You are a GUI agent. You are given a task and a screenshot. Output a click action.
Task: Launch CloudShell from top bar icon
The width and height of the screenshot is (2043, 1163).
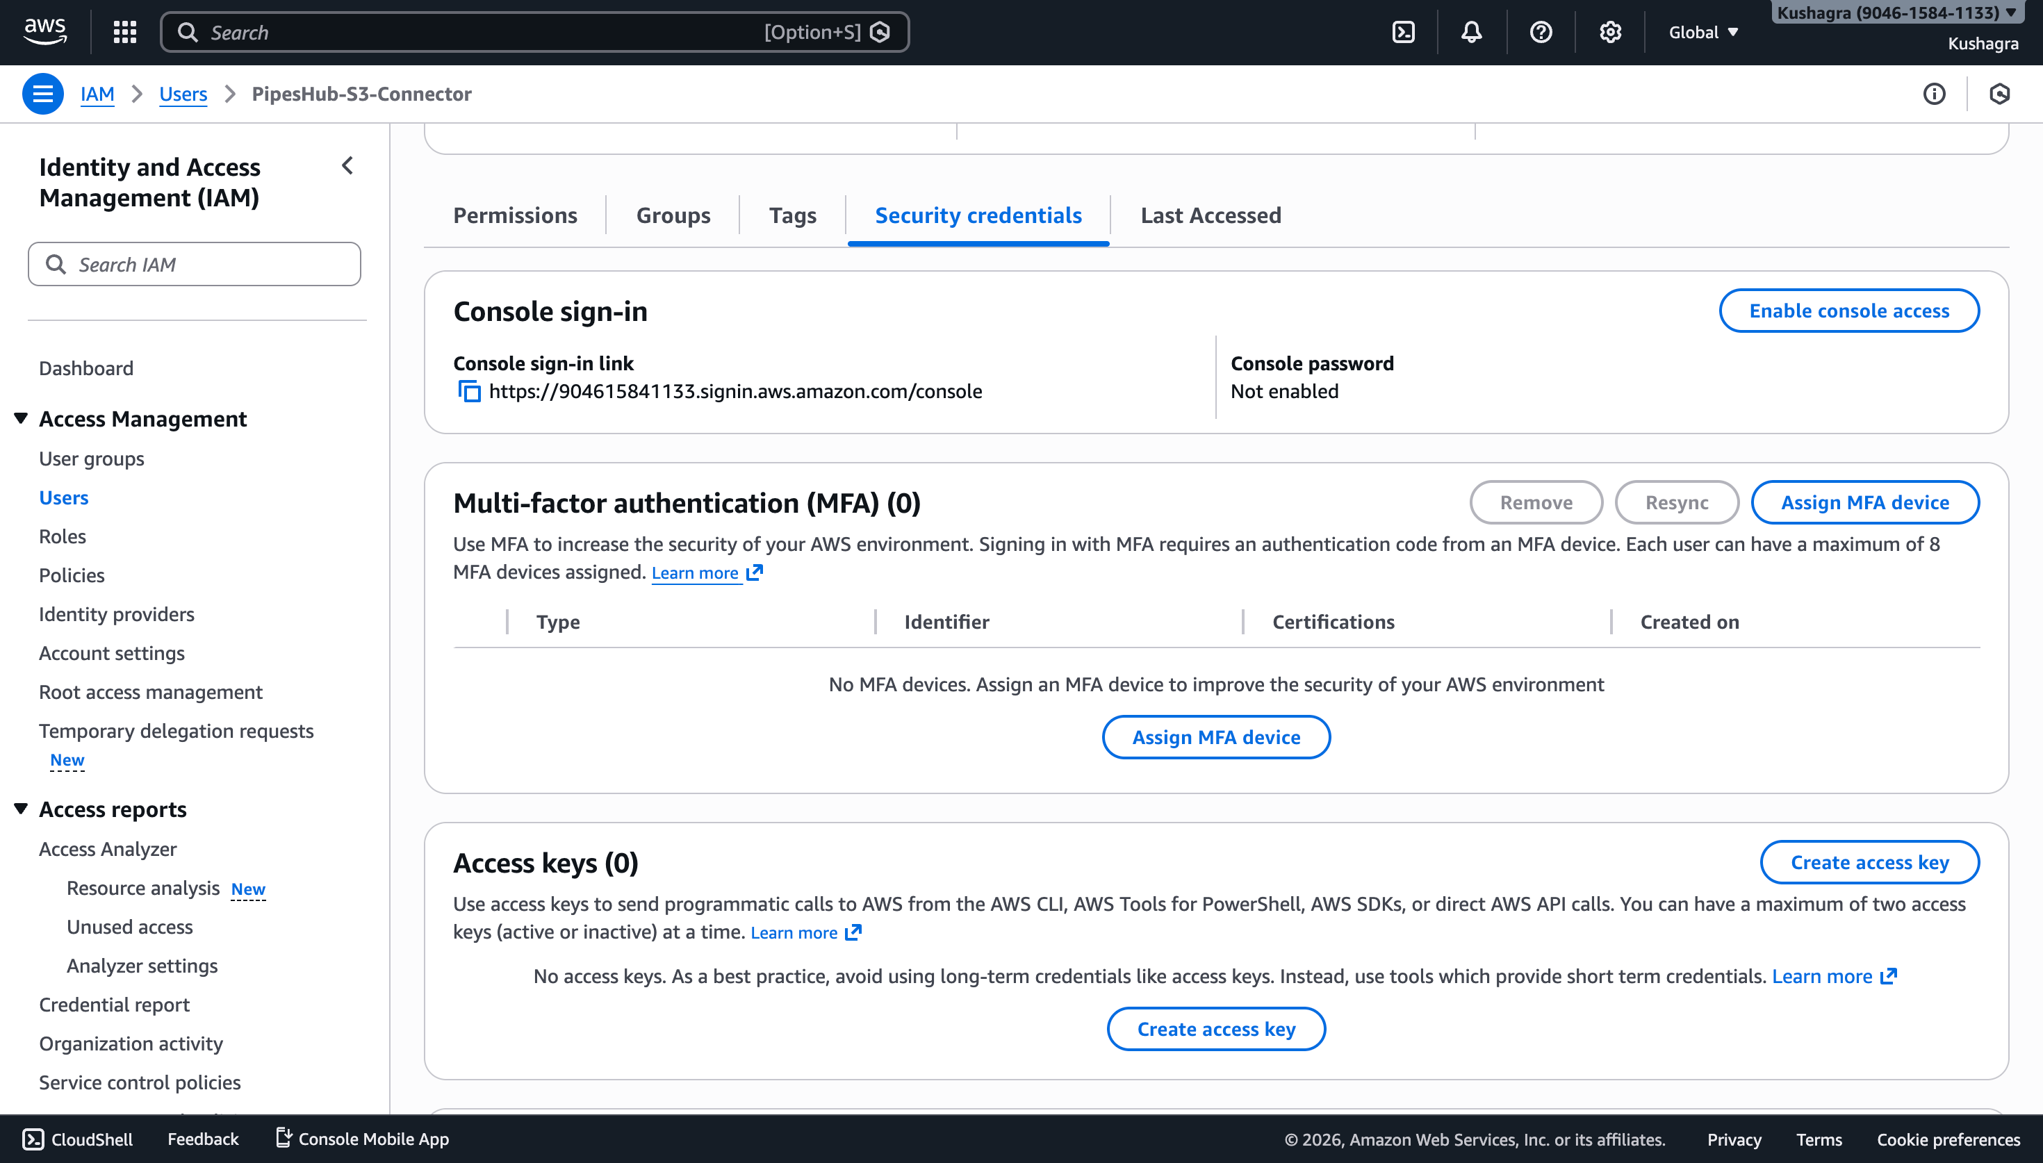1403,32
